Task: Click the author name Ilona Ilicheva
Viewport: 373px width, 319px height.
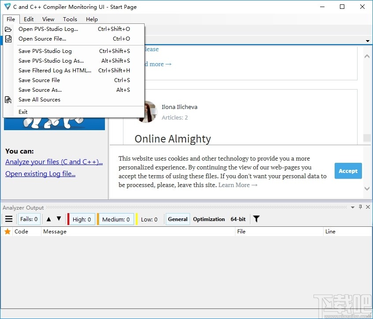Action: point(179,107)
